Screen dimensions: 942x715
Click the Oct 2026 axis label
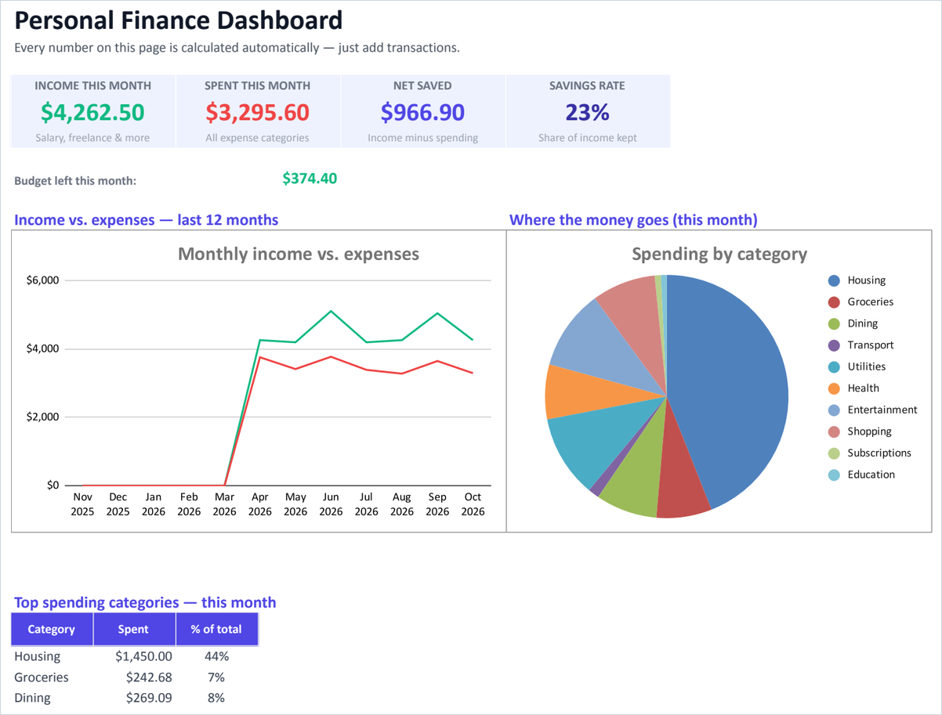[473, 504]
